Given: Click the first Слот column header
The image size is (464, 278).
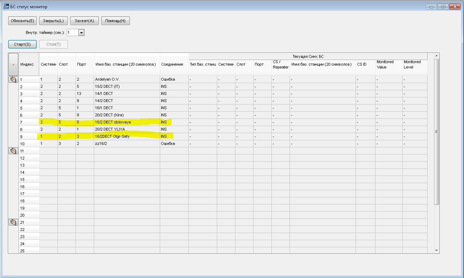Looking at the screenshot, I should coord(67,64).
